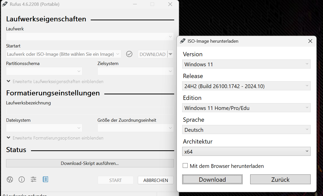The image size is (323, 196).
Task: Click the Architektur label
Action: click(198, 142)
